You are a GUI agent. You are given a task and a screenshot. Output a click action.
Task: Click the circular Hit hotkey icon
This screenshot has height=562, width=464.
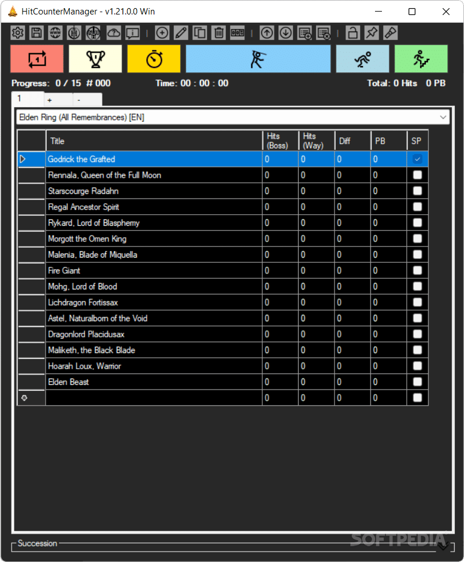[74, 33]
